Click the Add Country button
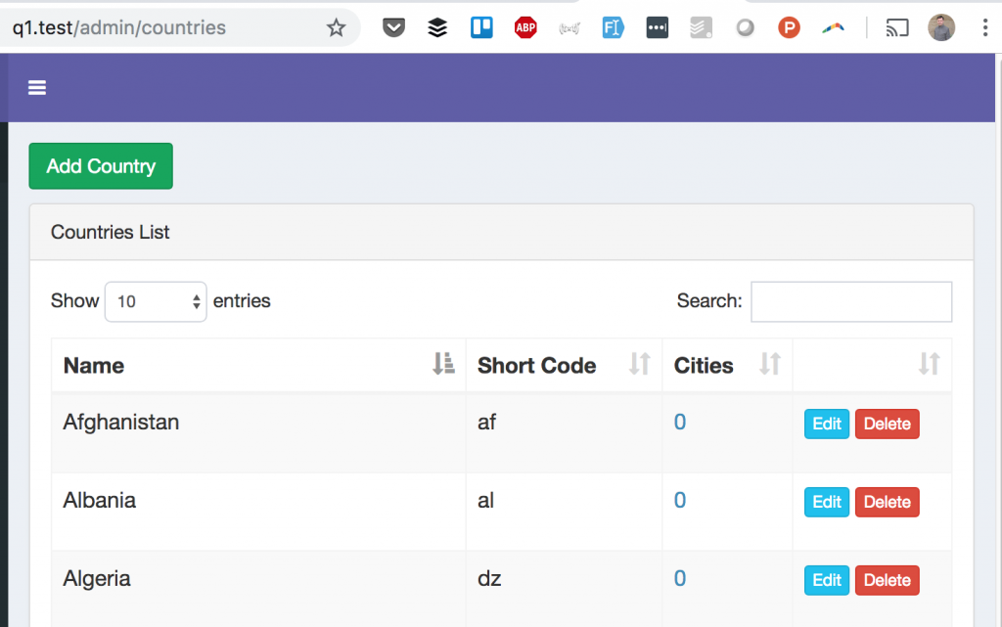 coord(100,165)
